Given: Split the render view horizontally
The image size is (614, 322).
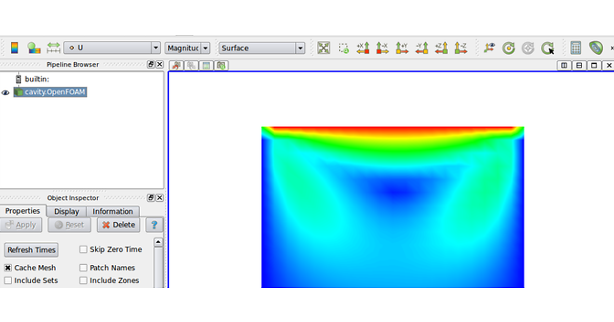Looking at the screenshot, I should point(564,65).
